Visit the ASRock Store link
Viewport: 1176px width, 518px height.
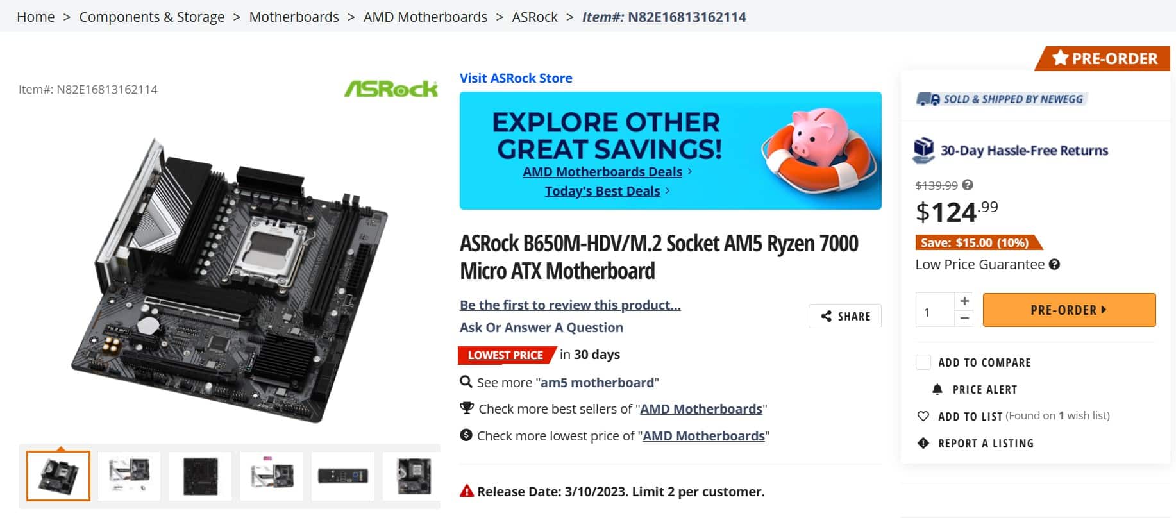click(x=516, y=78)
